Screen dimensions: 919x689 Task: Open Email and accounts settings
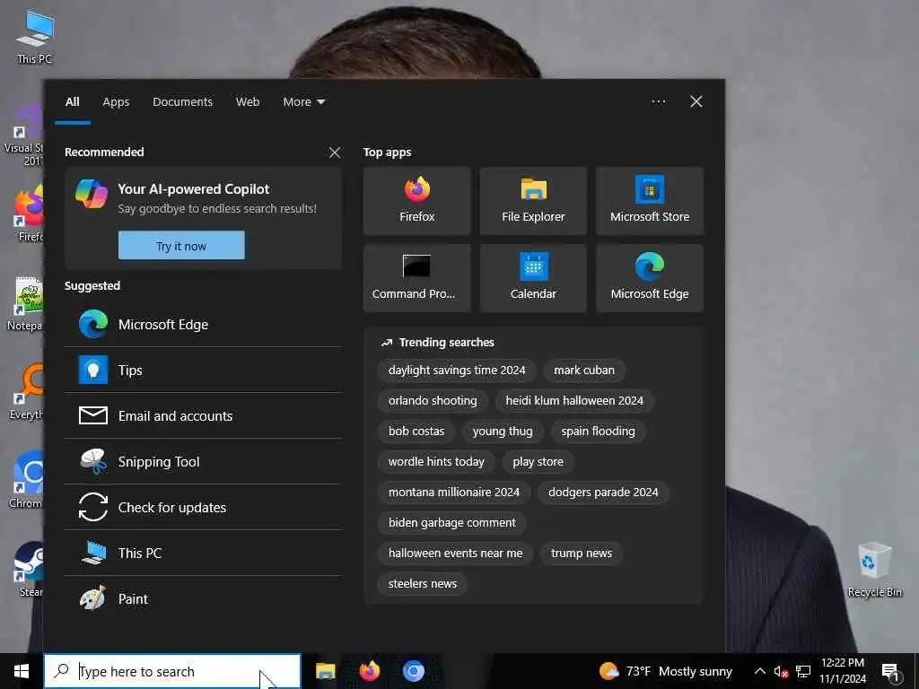pyautogui.click(x=204, y=416)
